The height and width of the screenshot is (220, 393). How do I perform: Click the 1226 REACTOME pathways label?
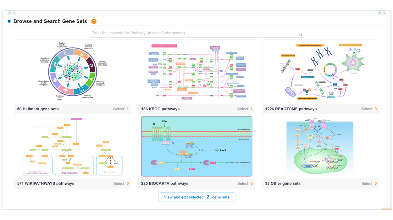[291, 109]
